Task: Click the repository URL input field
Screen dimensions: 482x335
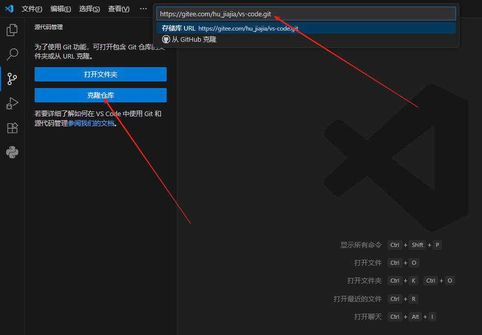Action: coord(306,14)
